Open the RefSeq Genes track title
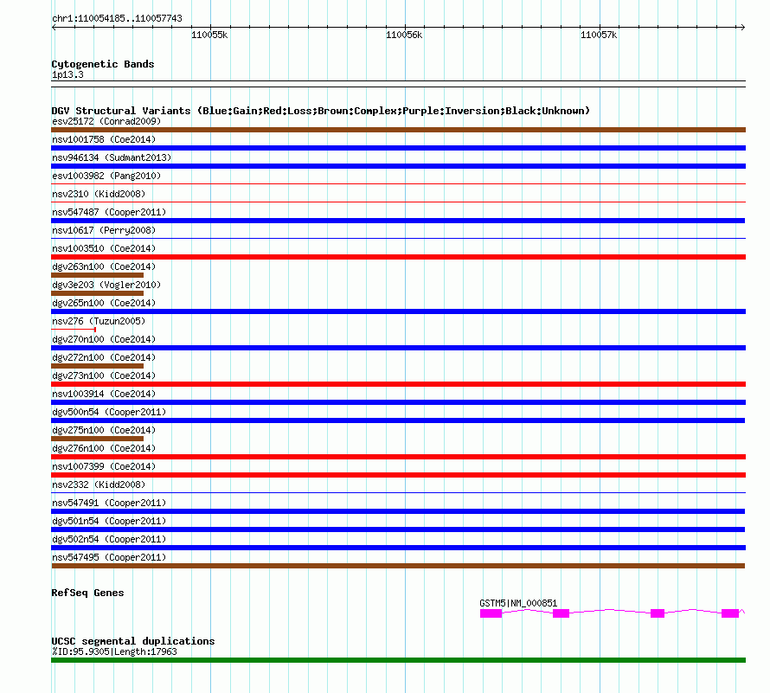The width and height of the screenshot is (770, 693). pyautogui.click(x=87, y=593)
